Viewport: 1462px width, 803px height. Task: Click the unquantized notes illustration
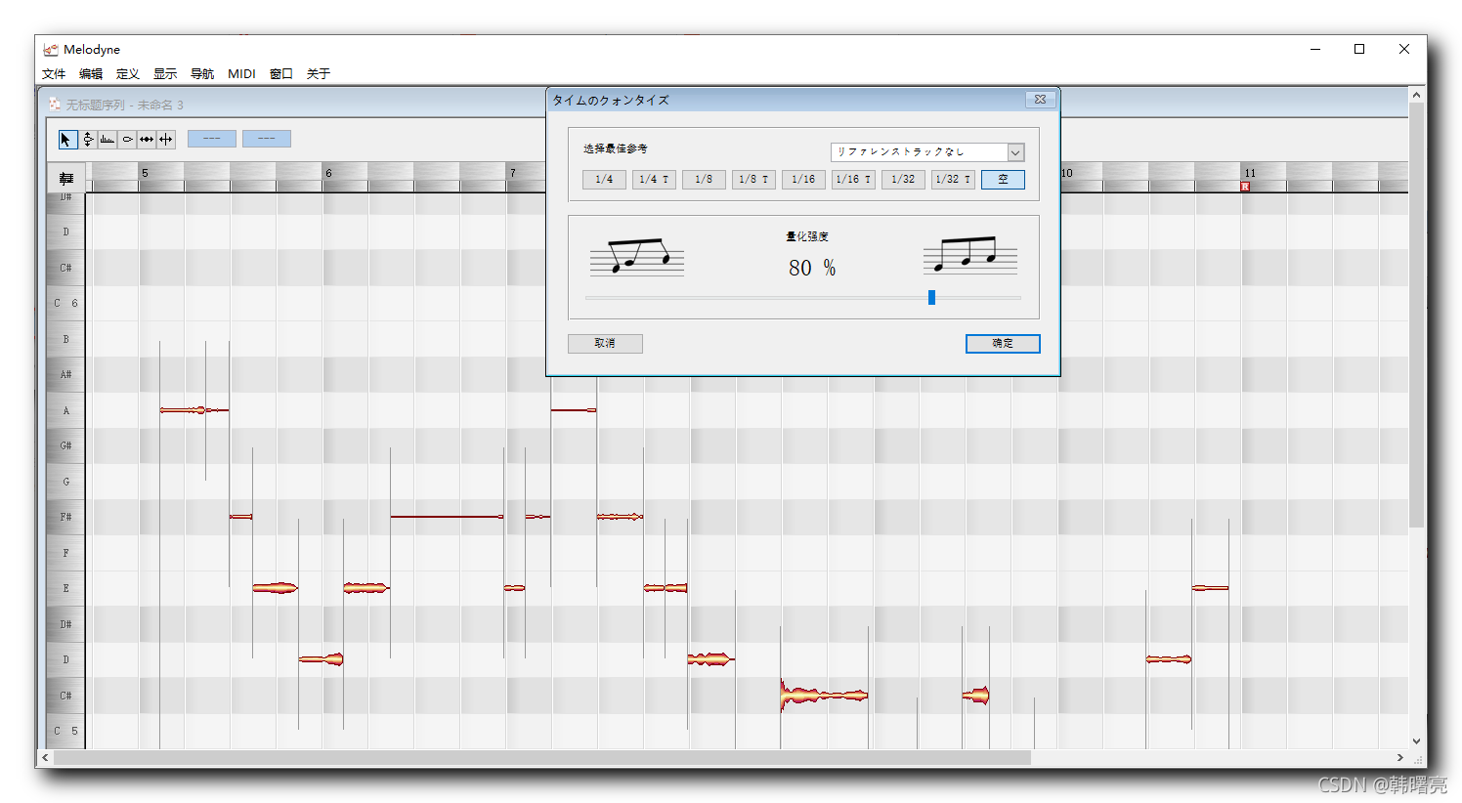click(637, 257)
